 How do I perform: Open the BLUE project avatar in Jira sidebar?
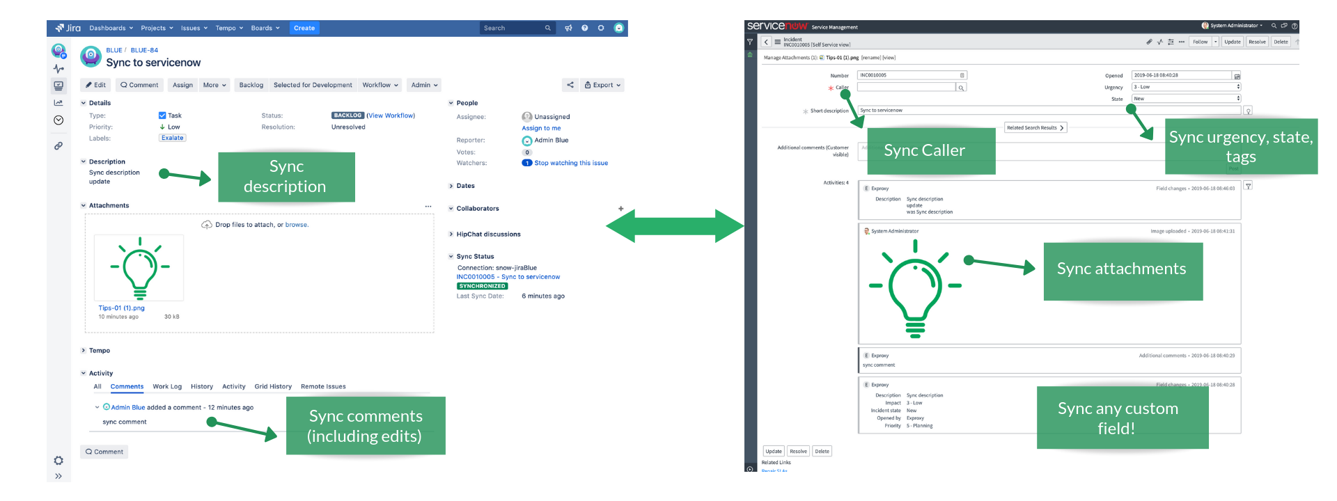(x=58, y=50)
